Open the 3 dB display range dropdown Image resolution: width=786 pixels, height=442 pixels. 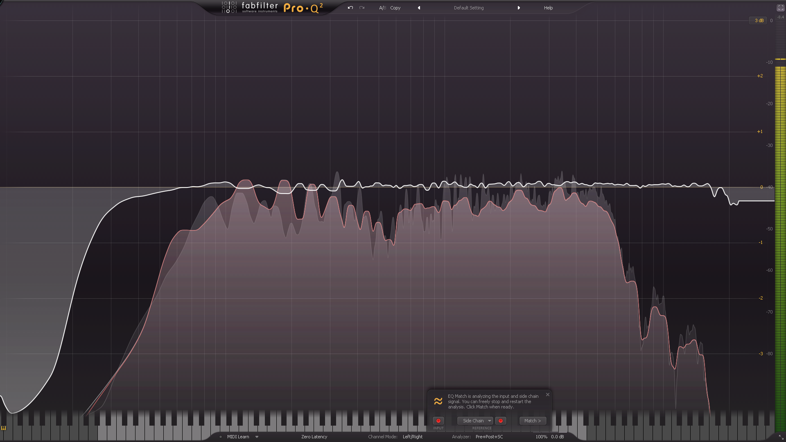click(759, 20)
